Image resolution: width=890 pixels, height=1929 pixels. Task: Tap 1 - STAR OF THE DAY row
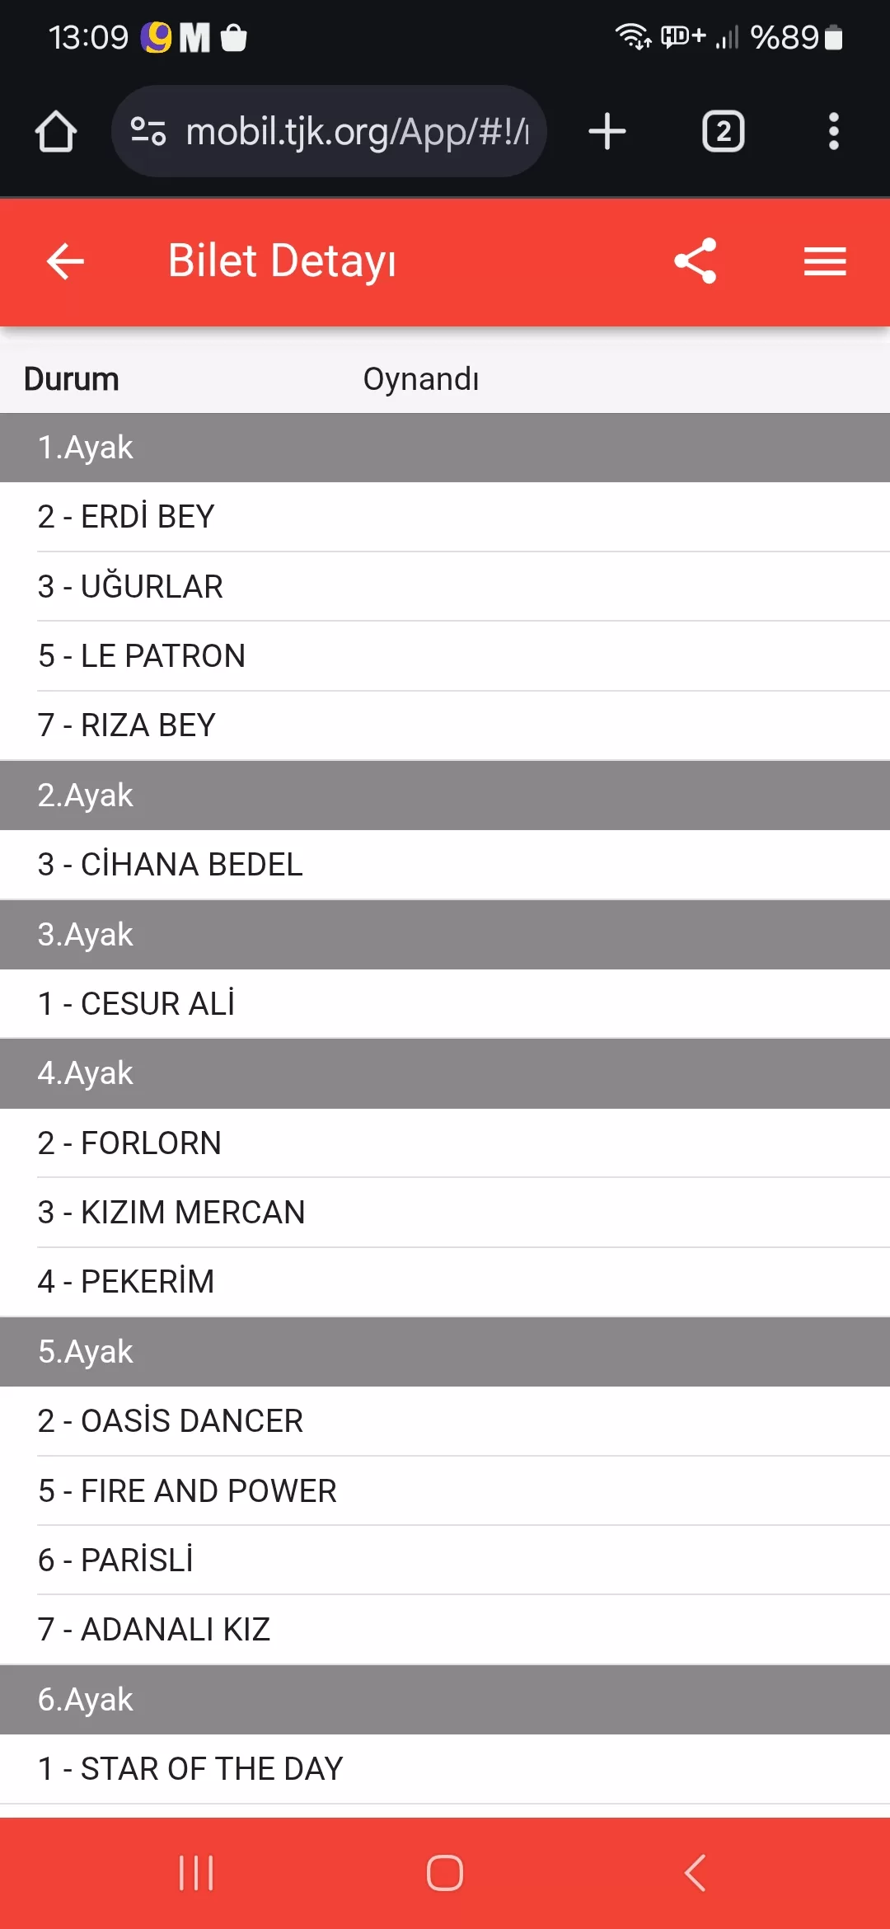point(445,1769)
